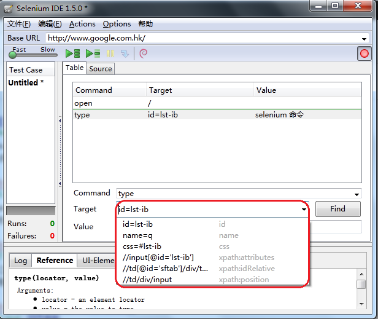Viewport: 378px width, 319px height.
Task: Click the reference panel scrollbar thumb
Action: 361,284
